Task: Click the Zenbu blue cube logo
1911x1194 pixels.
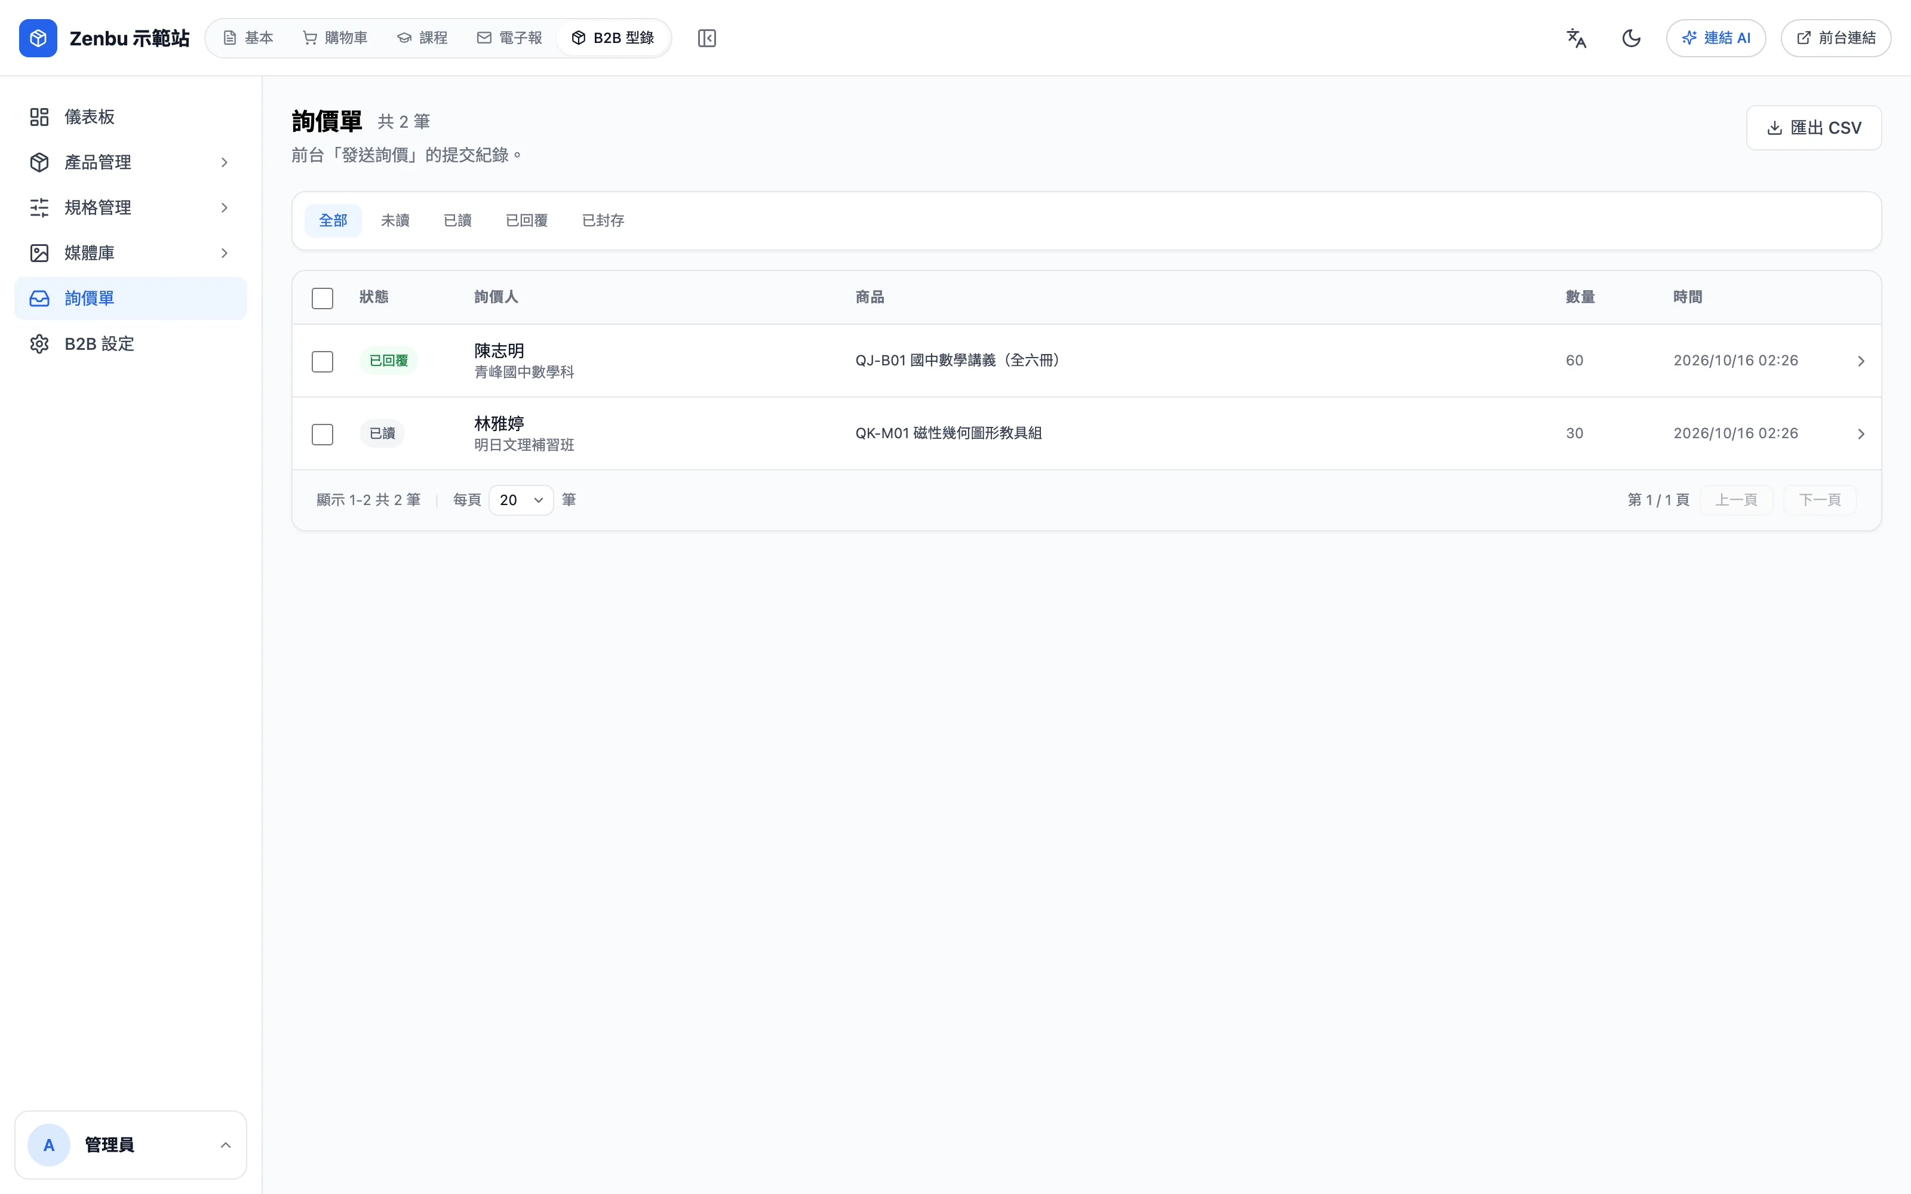Action: (x=38, y=38)
